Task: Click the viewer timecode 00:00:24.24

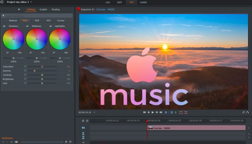Action: tap(85, 112)
